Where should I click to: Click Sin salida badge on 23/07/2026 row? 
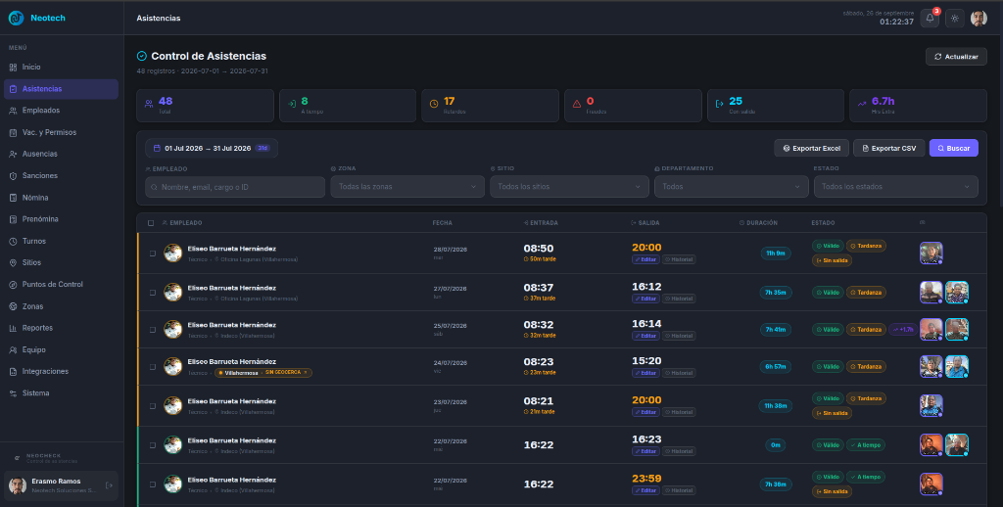(832, 413)
